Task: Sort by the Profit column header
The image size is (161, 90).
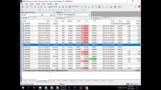Action: [138, 21]
